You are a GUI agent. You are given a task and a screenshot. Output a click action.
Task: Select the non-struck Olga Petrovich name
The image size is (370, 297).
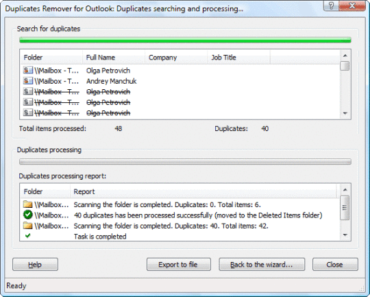tap(108, 71)
